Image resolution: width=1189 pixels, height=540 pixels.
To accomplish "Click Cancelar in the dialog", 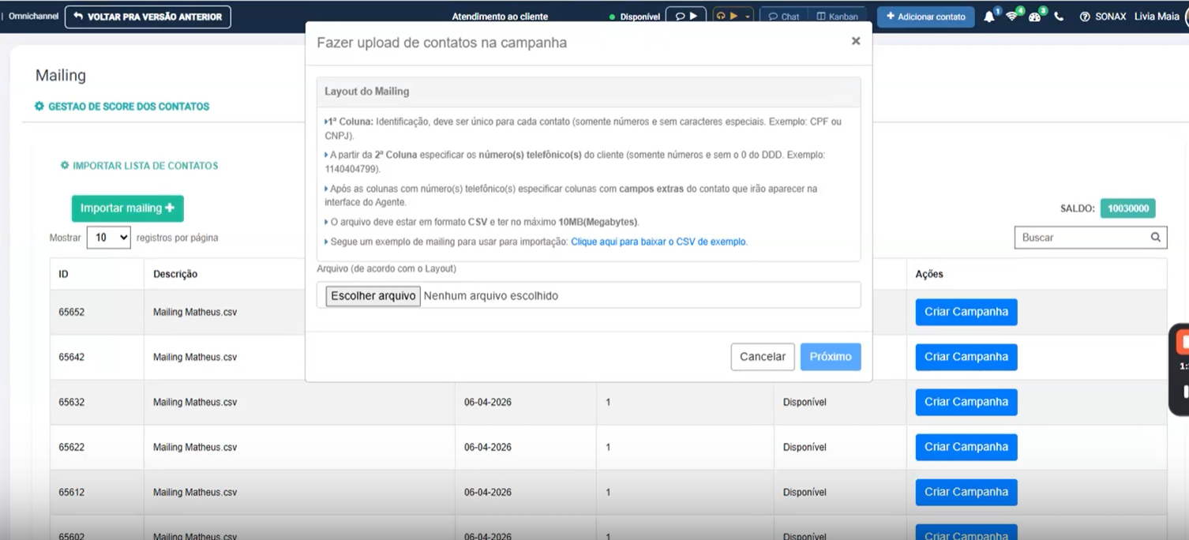I will pyautogui.click(x=763, y=357).
